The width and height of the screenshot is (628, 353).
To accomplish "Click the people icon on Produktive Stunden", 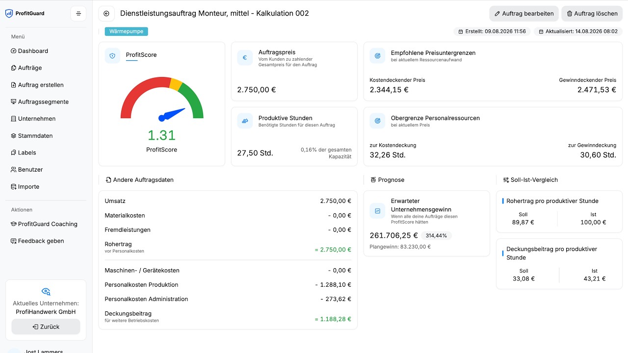I will pyautogui.click(x=245, y=121).
